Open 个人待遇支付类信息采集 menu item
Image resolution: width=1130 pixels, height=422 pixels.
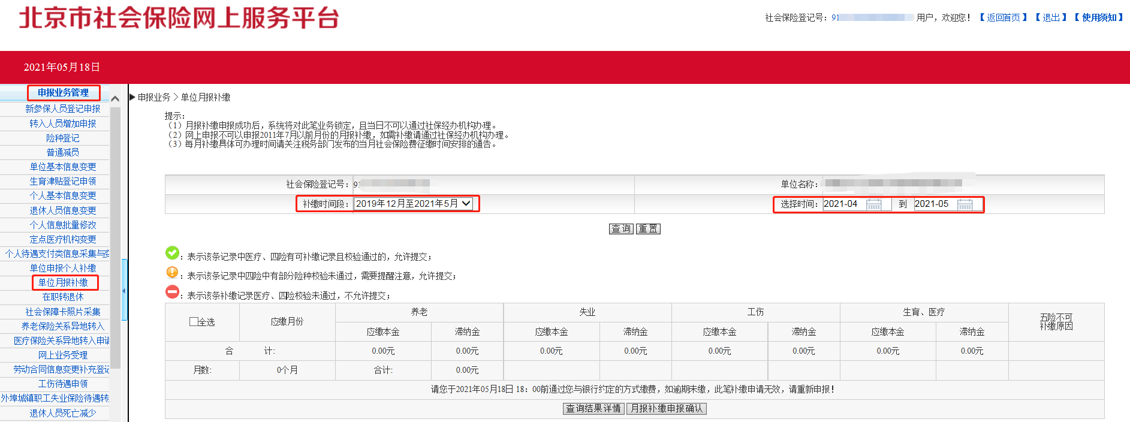pos(57,254)
